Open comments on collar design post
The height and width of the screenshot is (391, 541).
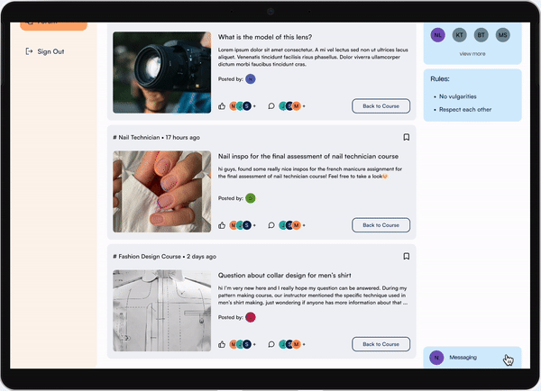(271, 344)
